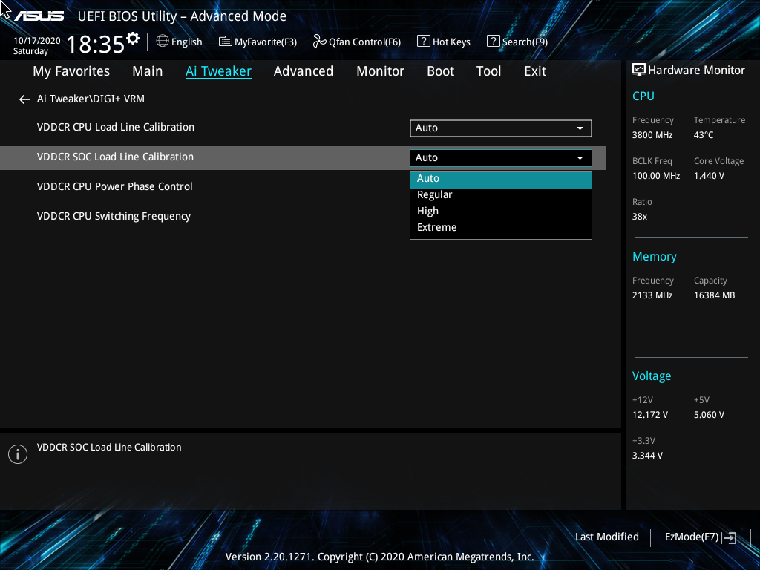Select VDDCR SOC Load Line Calibration row

point(303,157)
